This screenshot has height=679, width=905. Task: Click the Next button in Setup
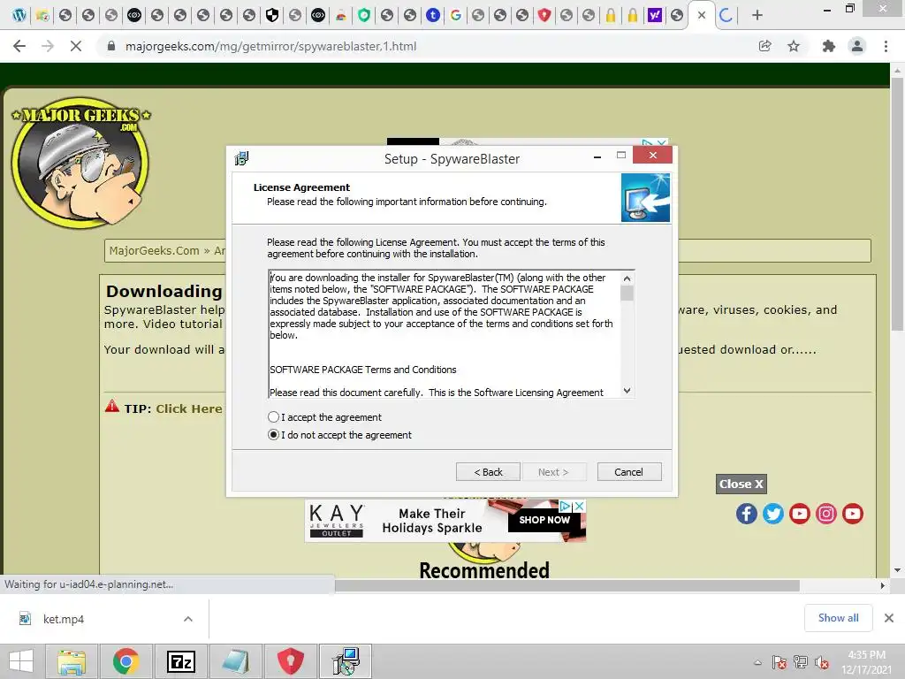point(554,472)
